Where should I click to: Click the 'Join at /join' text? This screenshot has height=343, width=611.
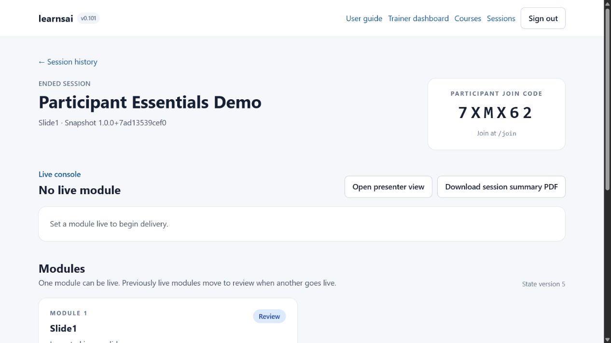click(x=497, y=133)
